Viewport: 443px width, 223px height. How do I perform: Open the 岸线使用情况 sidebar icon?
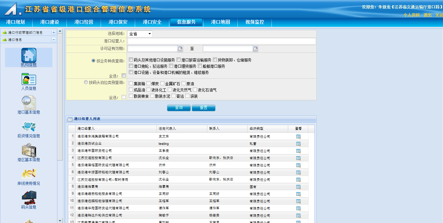tap(29, 174)
